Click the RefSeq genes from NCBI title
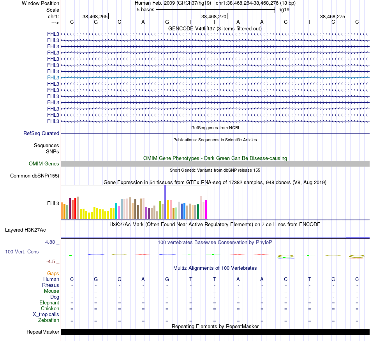370x341 pixels. pyautogui.click(x=215, y=128)
